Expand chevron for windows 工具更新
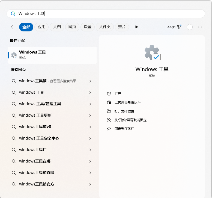The image size is (212, 198). 90,116
